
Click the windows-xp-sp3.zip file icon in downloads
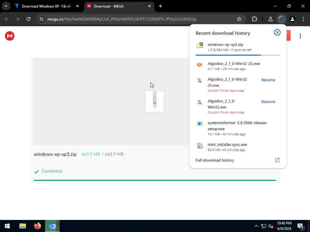(200, 45)
